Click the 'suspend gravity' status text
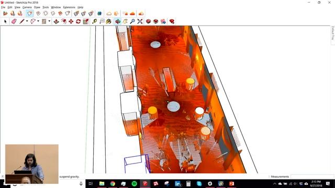 coord(70,177)
